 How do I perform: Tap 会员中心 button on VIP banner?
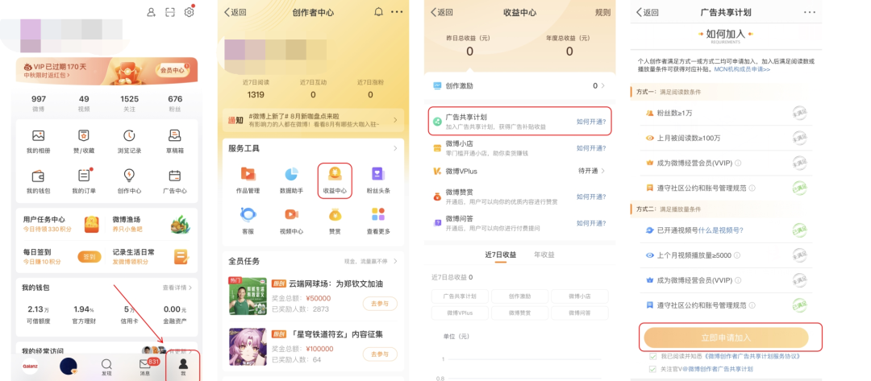point(173,70)
